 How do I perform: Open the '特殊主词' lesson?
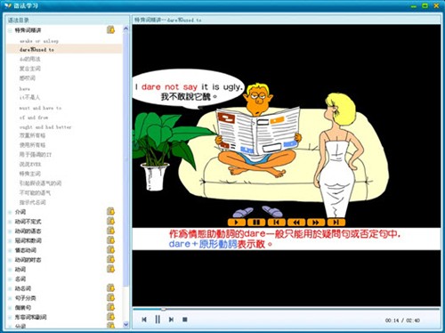(30, 174)
